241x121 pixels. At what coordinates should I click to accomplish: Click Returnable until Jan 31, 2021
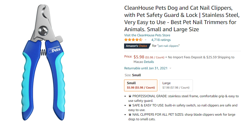click(x=146, y=68)
